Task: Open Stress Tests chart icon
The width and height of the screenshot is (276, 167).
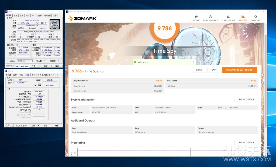Action: coord(228,17)
